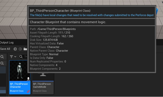163x97 pixels.
Task: Go back in content browser history
Action: [x=15, y=49]
